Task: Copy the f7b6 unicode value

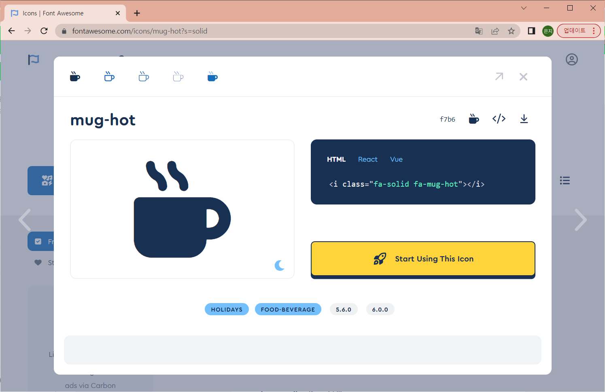Action: click(x=448, y=119)
